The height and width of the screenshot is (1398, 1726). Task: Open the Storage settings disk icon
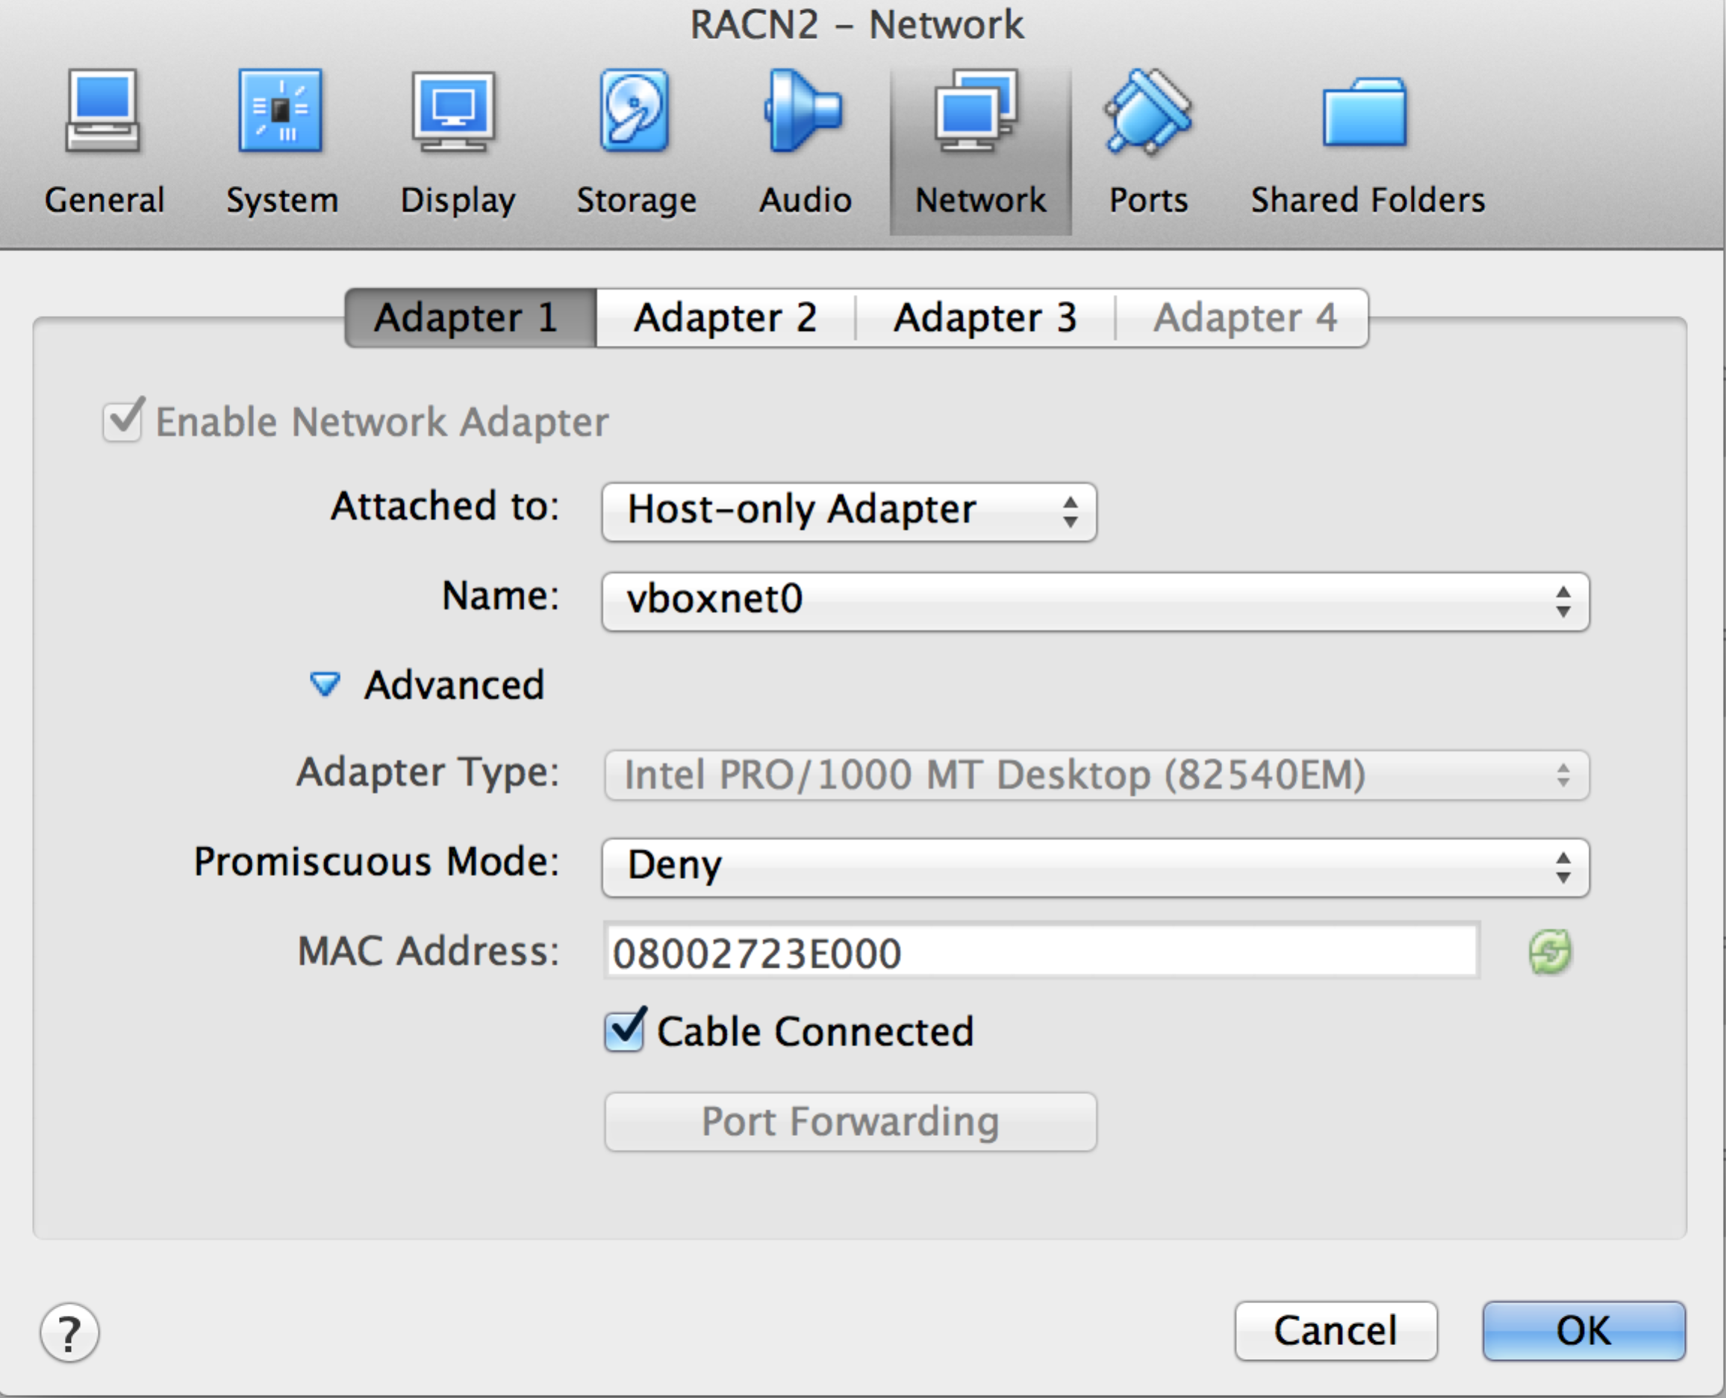point(635,111)
